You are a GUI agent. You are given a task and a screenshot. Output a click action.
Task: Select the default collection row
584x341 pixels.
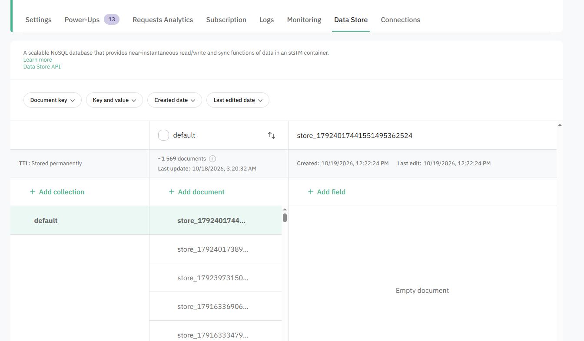[80, 220]
